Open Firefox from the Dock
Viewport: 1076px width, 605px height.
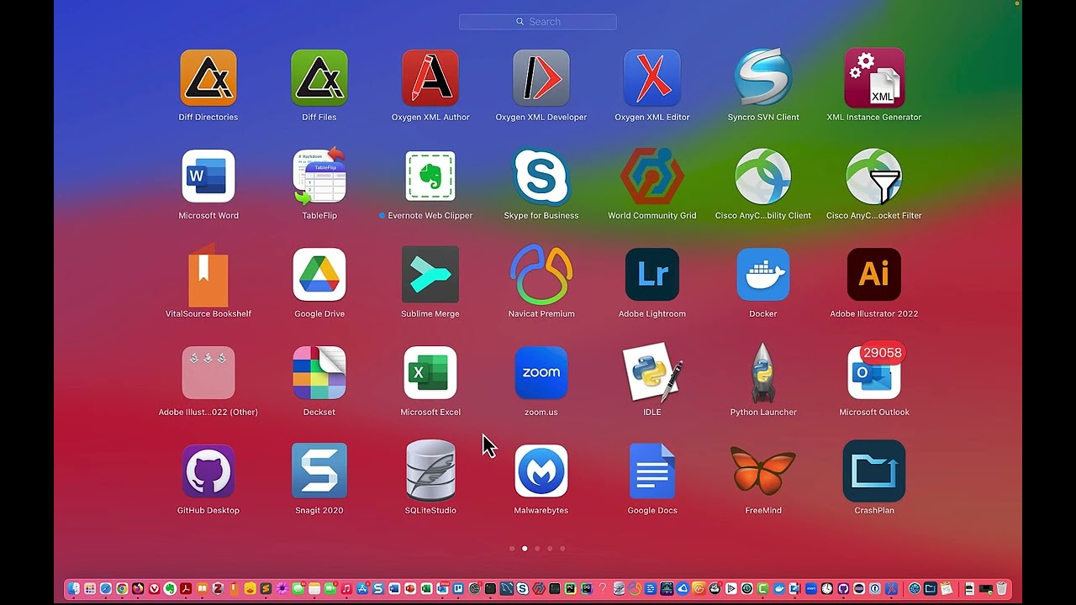(x=138, y=589)
